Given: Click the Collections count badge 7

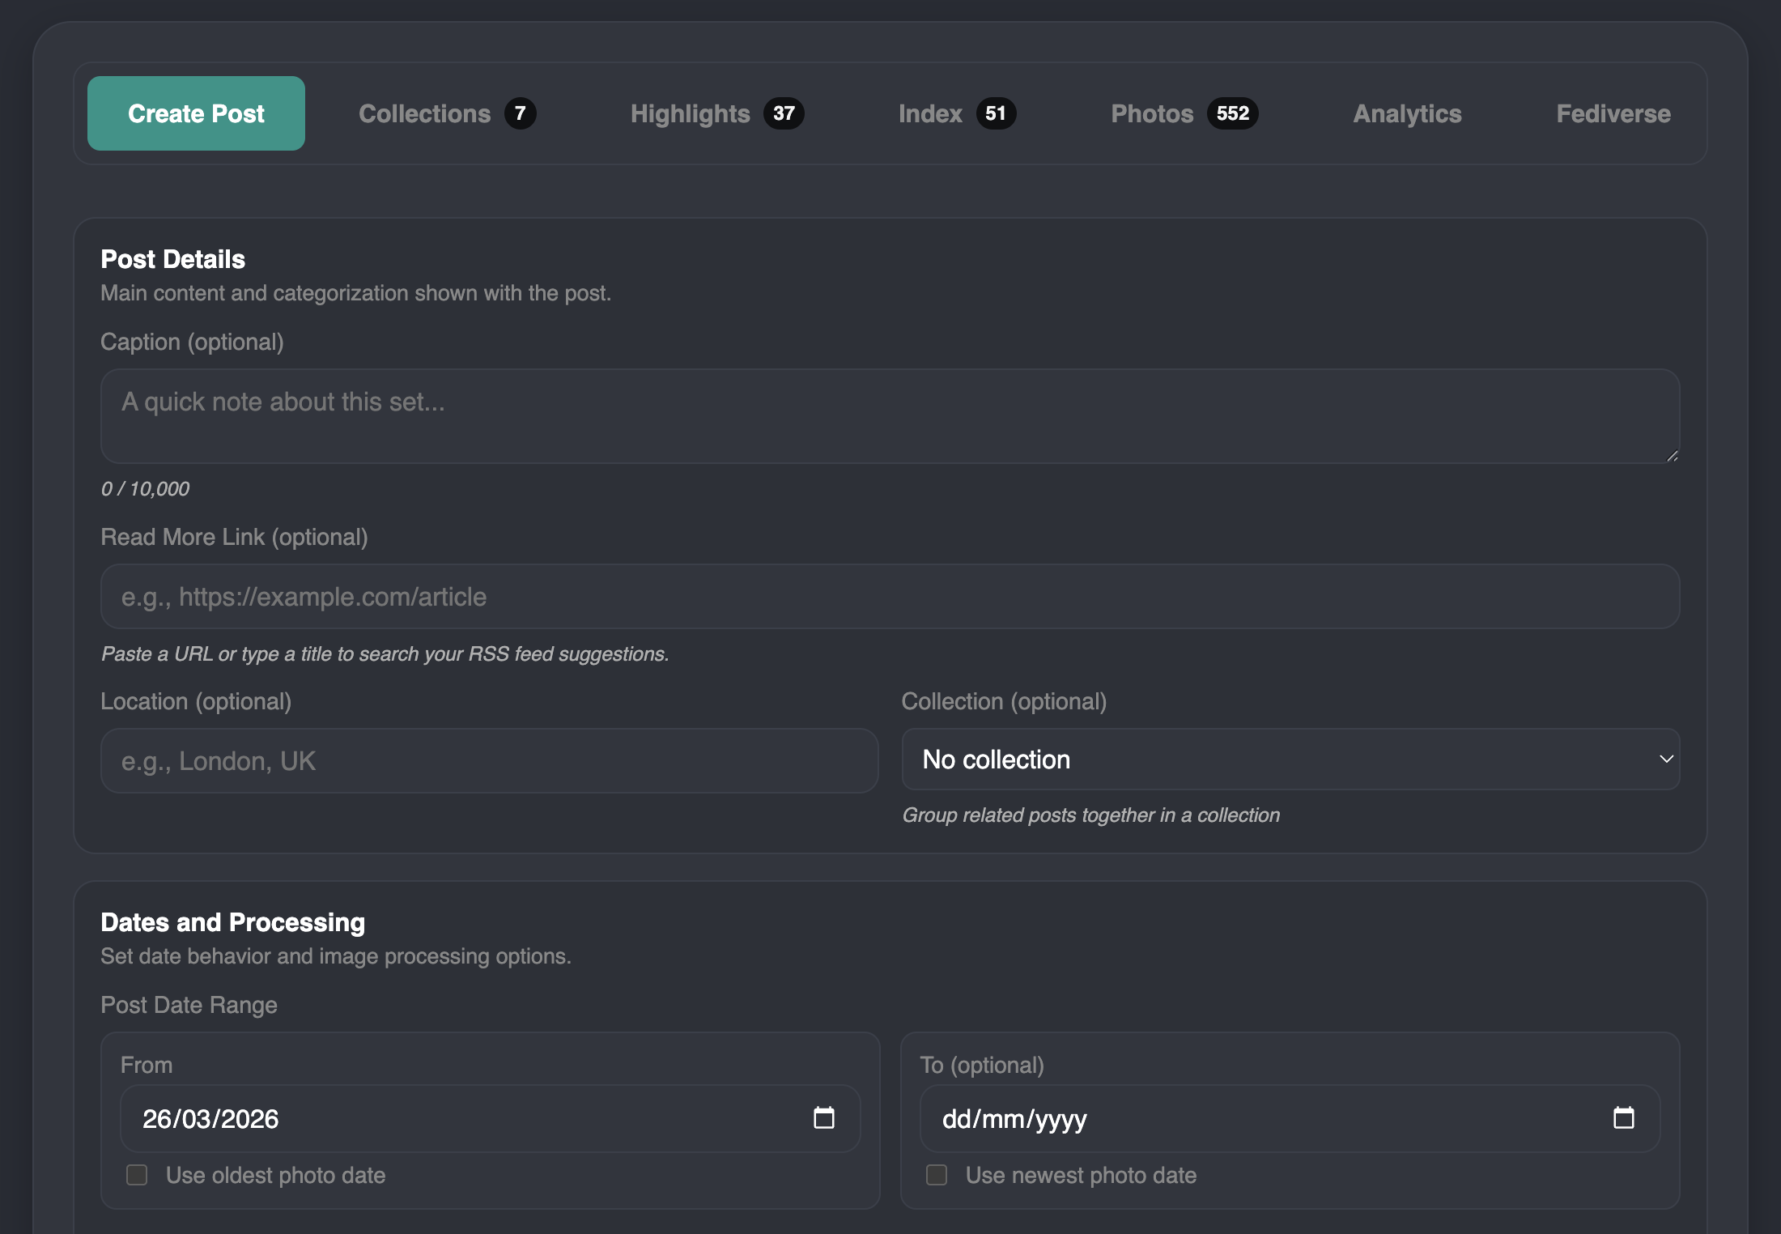Looking at the screenshot, I should tap(520, 113).
